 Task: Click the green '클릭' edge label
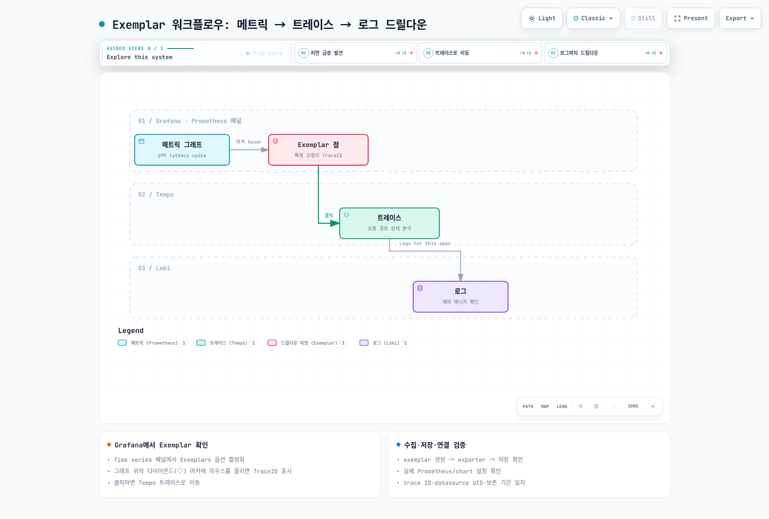[x=329, y=215]
